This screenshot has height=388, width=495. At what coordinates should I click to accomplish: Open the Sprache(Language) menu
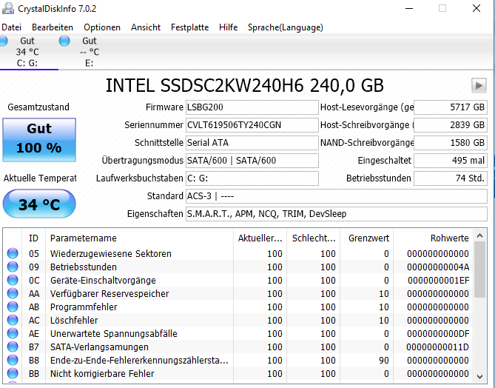click(x=286, y=27)
